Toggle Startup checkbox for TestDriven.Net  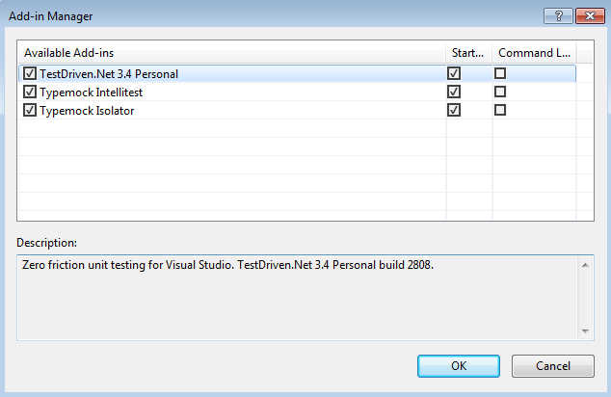click(x=454, y=73)
